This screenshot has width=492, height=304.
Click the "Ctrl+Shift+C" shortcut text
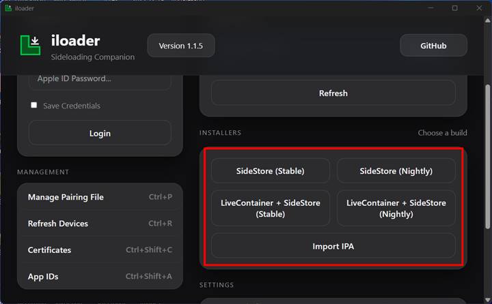tap(149, 250)
